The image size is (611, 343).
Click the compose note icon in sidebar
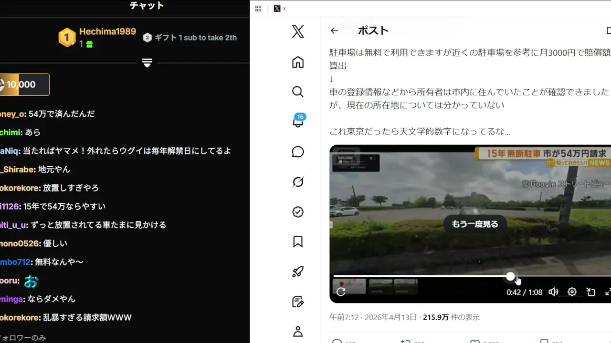pos(298,302)
